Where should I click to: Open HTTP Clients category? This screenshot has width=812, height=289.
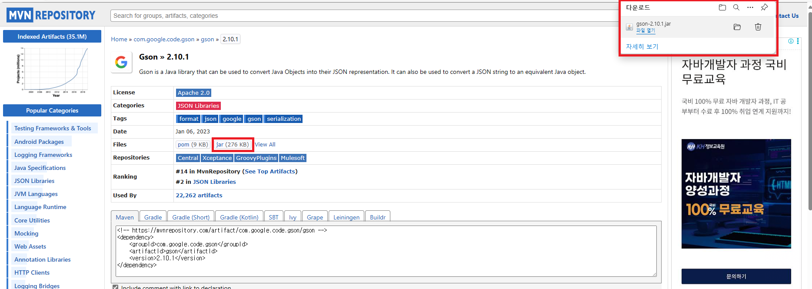(32, 272)
